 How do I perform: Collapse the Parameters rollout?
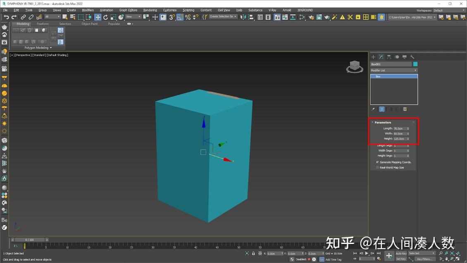pos(383,122)
